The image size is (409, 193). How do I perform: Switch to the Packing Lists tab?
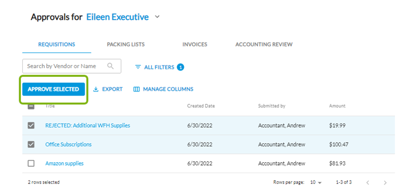coord(126,44)
